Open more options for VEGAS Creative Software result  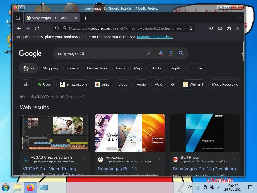click(x=85, y=159)
